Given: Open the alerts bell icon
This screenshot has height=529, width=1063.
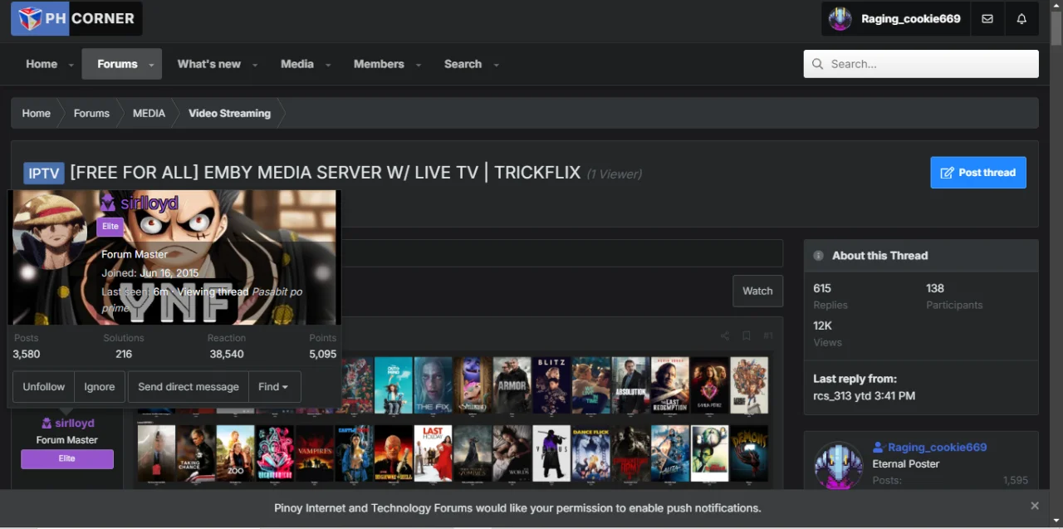Looking at the screenshot, I should point(1021,19).
